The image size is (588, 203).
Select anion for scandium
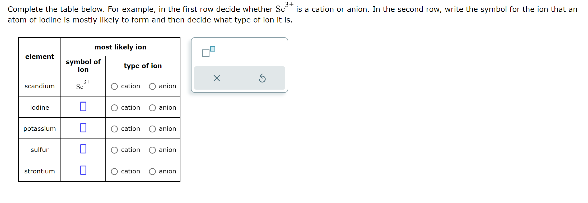click(x=152, y=86)
